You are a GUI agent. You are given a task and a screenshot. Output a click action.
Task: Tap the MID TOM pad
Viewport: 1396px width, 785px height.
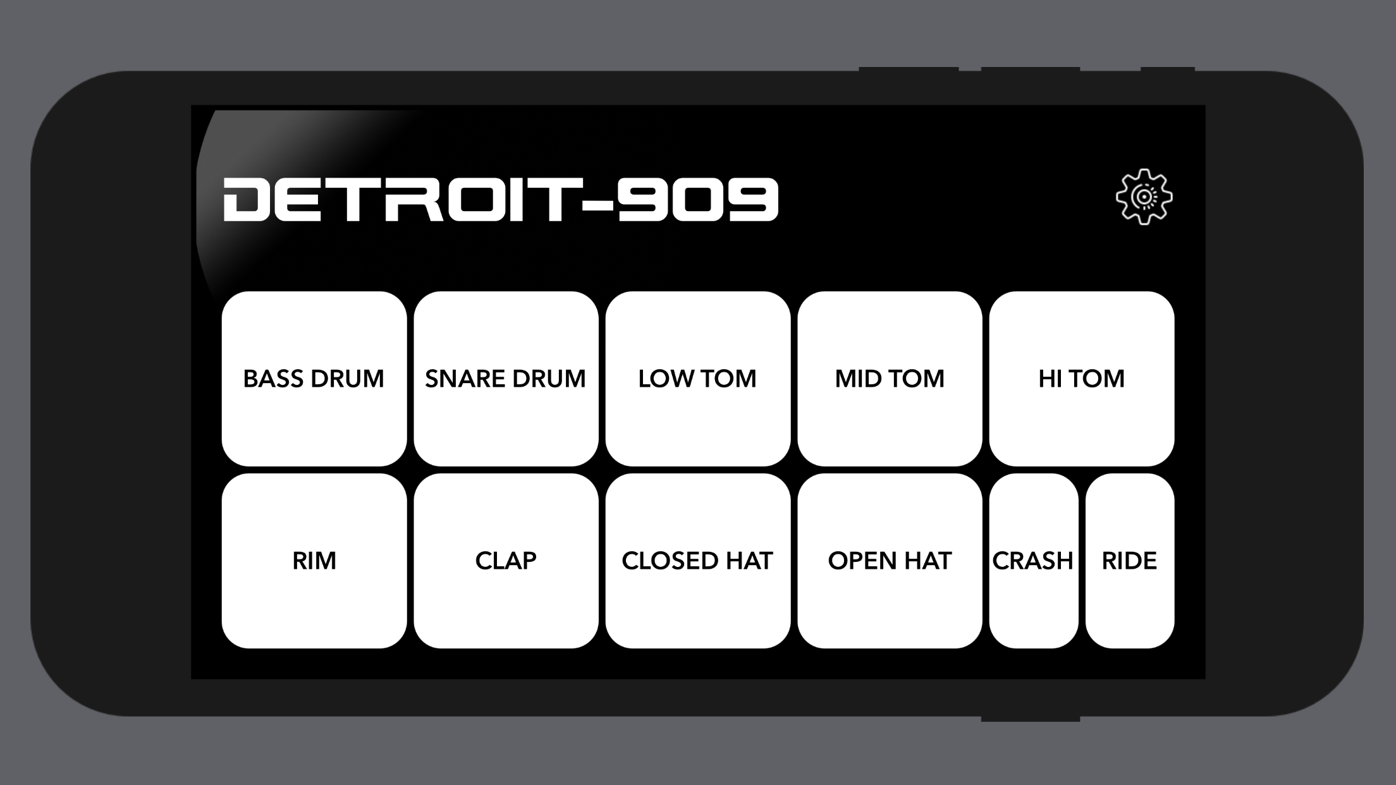point(890,379)
